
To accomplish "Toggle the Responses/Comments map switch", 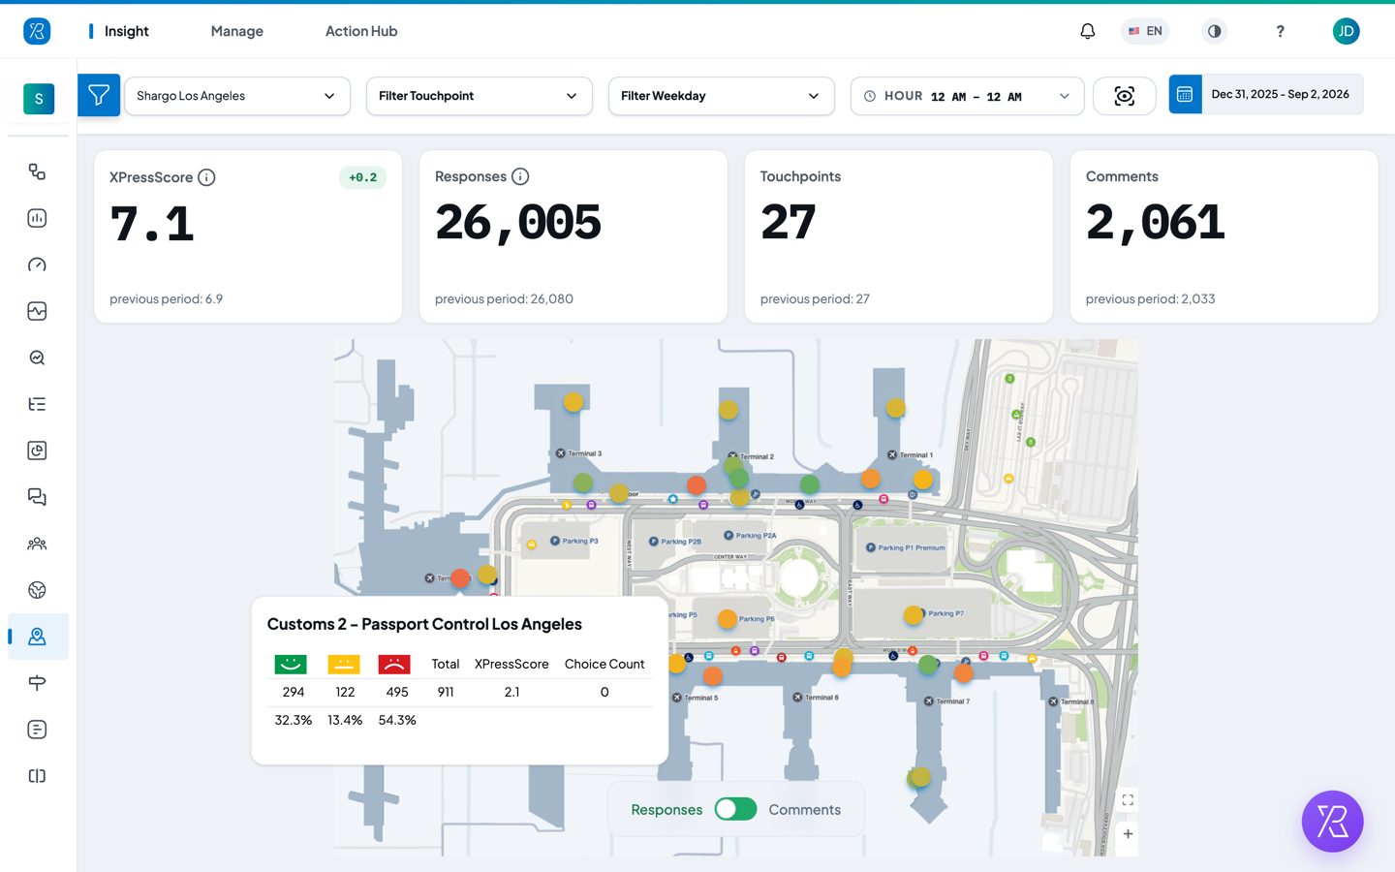I will (735, 809).
